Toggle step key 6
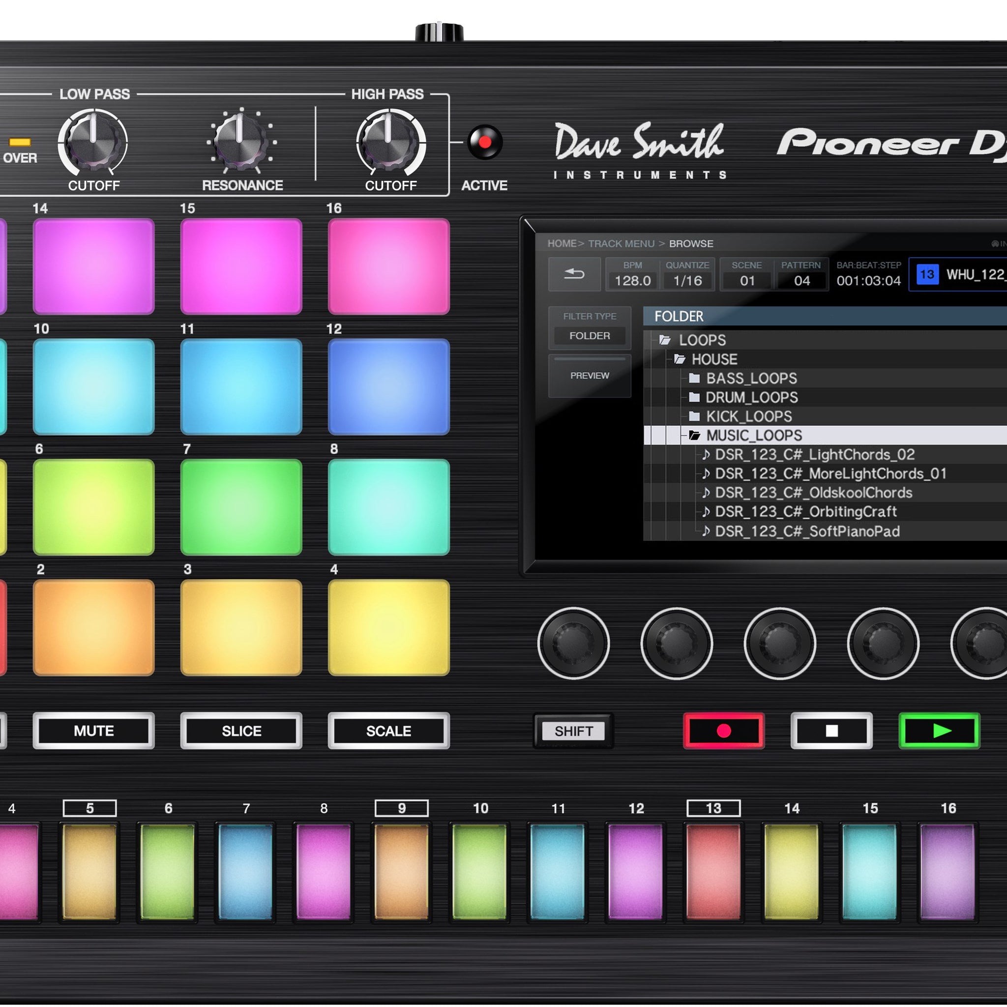Image resolution: width=1007 pixels, height=1007 pixels. (x=168, y=871)
